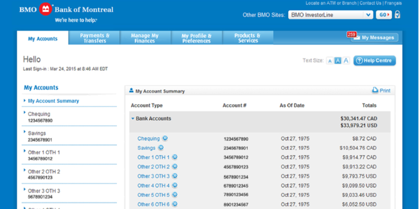Open the quick-action icon next to Chequing

click(165, 138)
